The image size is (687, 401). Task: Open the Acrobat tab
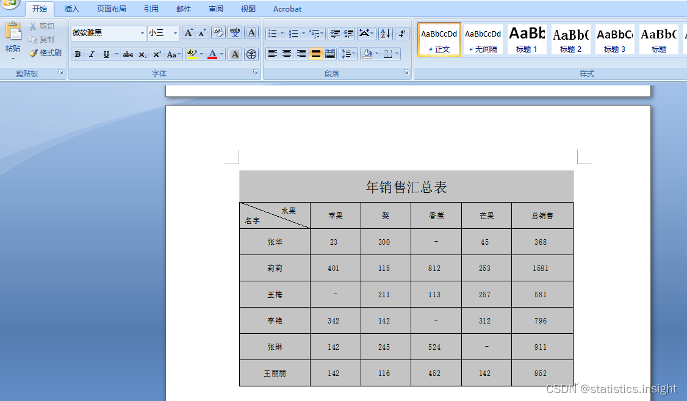point(287,9)
